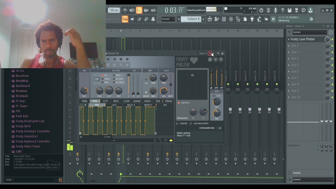Viewport: 336px width, 189px height.
Task: Toggle SMOOTH modulation option
Action: tap(179, 103)
